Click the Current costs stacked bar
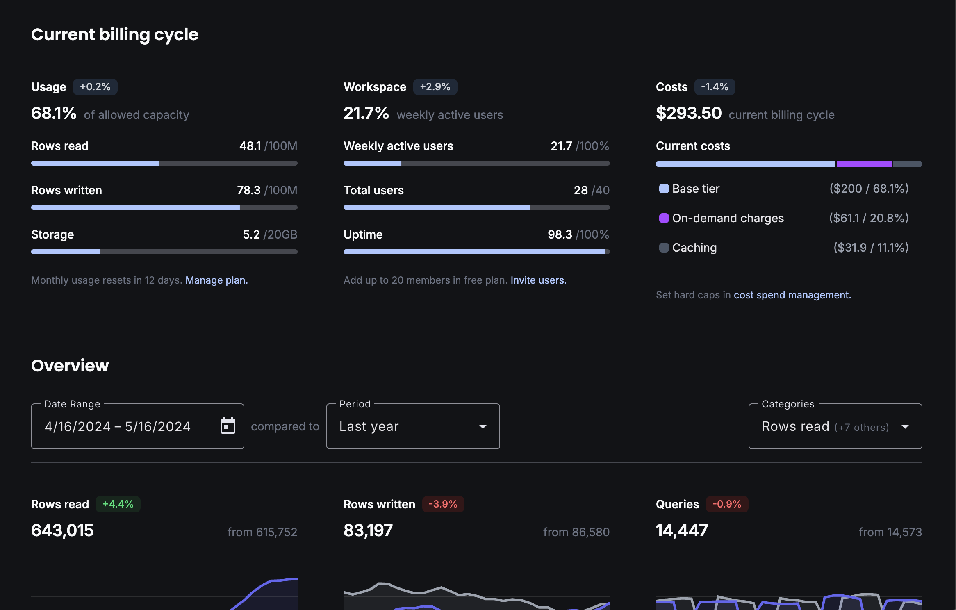Screen dimensions: 956x610 [789, 164]
